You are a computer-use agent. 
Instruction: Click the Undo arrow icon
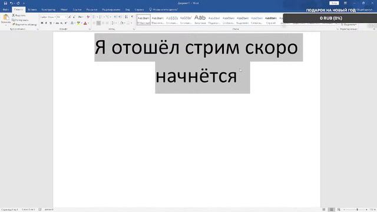coord(11,3)
